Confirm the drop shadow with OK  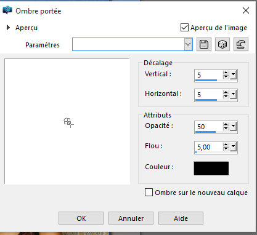click(x=81, y=218)
